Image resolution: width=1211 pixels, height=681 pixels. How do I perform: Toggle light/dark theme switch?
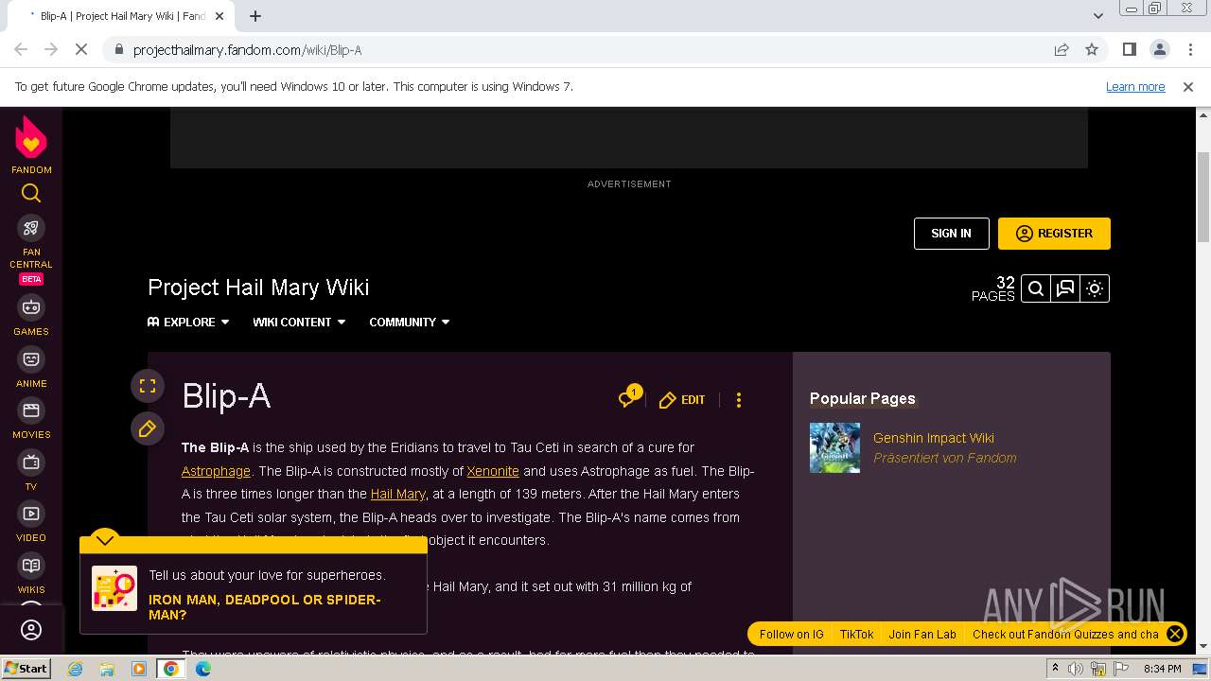pos(1095,288)
